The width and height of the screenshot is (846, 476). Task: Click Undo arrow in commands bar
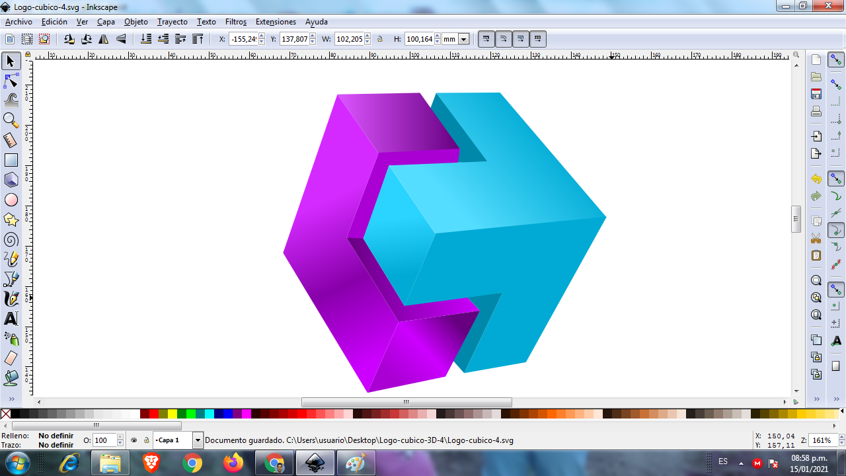point(816,179)
